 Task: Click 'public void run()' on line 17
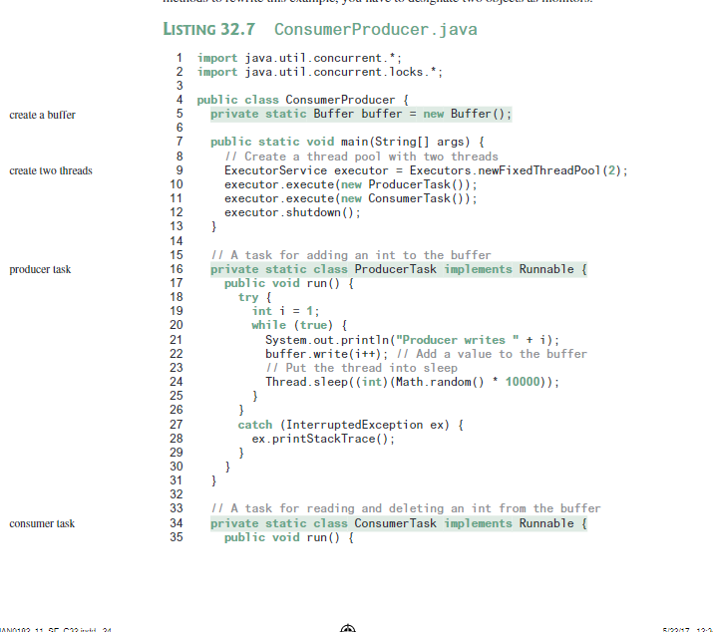[x=289, y=284]
